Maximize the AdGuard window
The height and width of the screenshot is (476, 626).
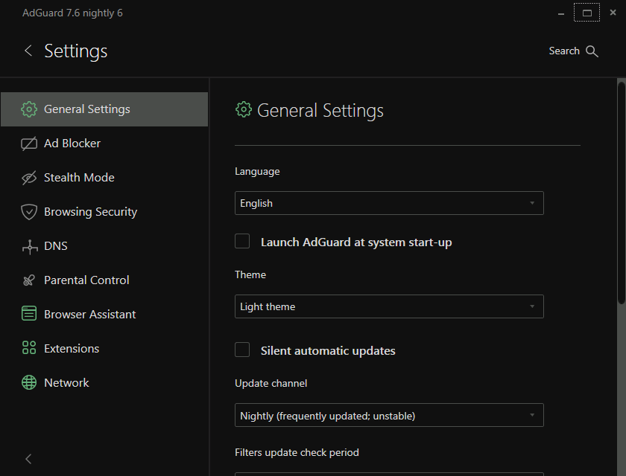(x=587, y=13)
